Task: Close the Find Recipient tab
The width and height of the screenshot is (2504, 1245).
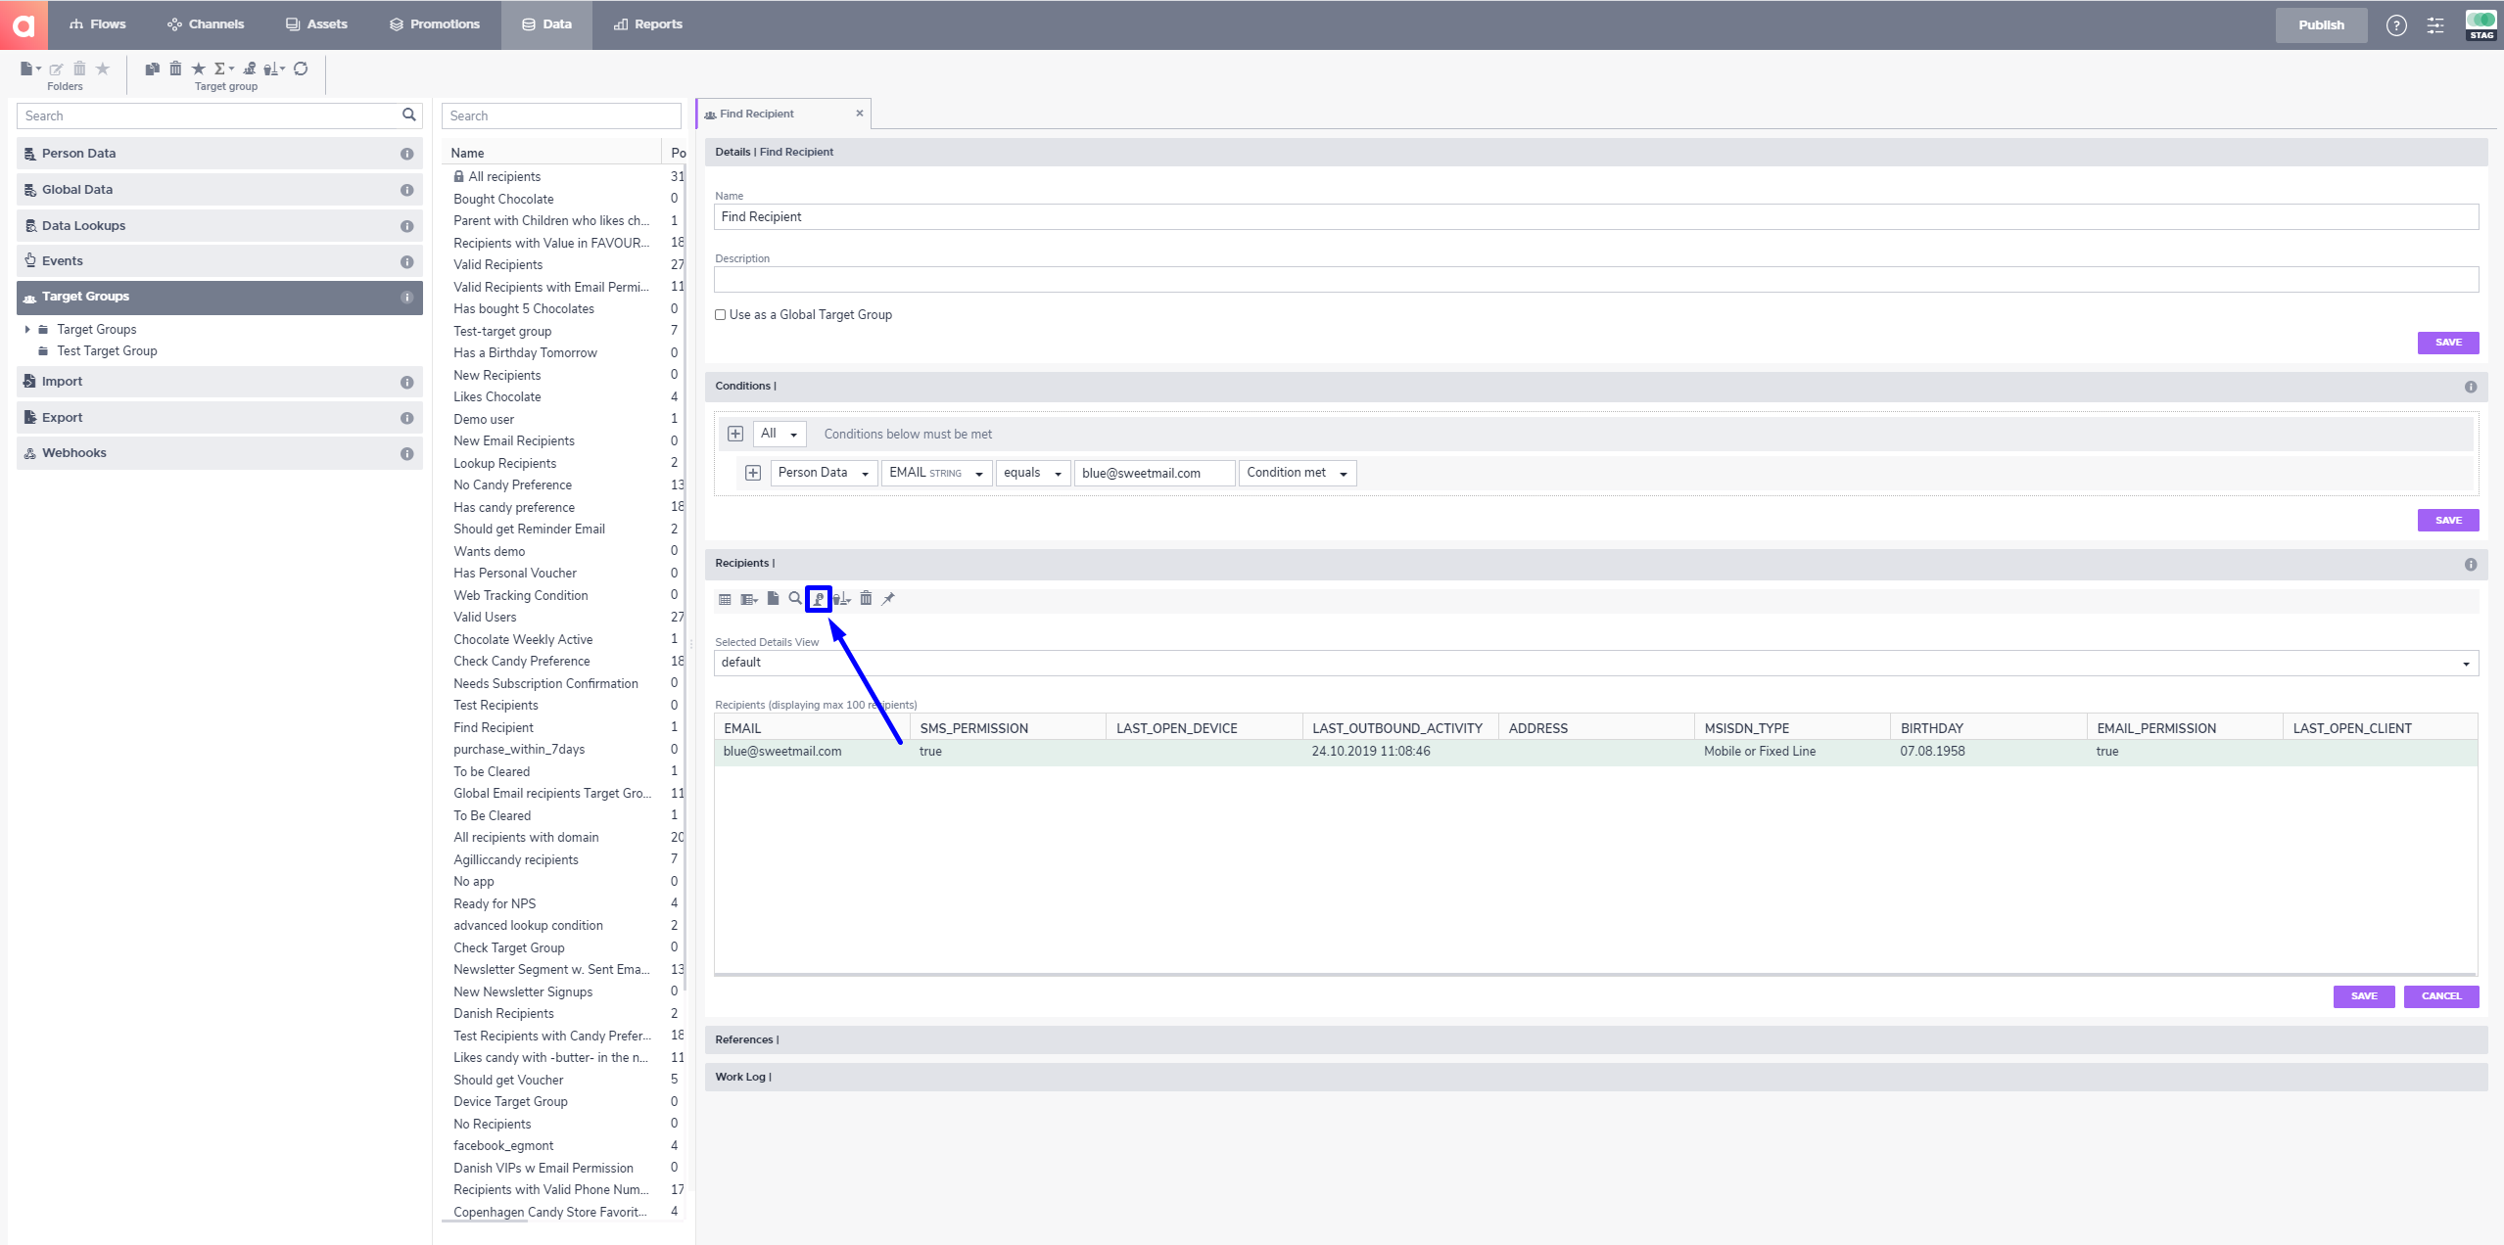Action: click(860, 114)
